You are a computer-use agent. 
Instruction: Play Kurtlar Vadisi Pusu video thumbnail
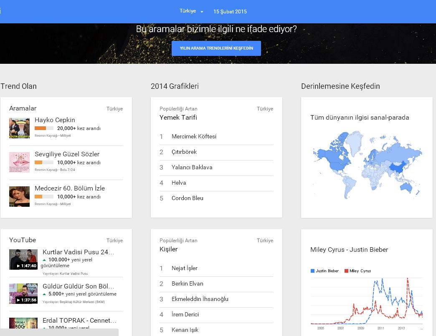pos(23,259)
